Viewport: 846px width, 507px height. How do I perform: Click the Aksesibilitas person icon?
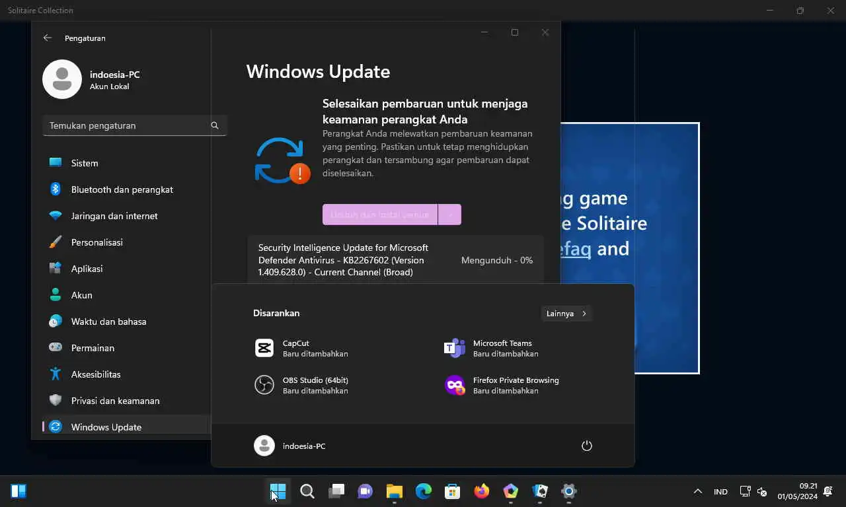click(x=56, y=374)
